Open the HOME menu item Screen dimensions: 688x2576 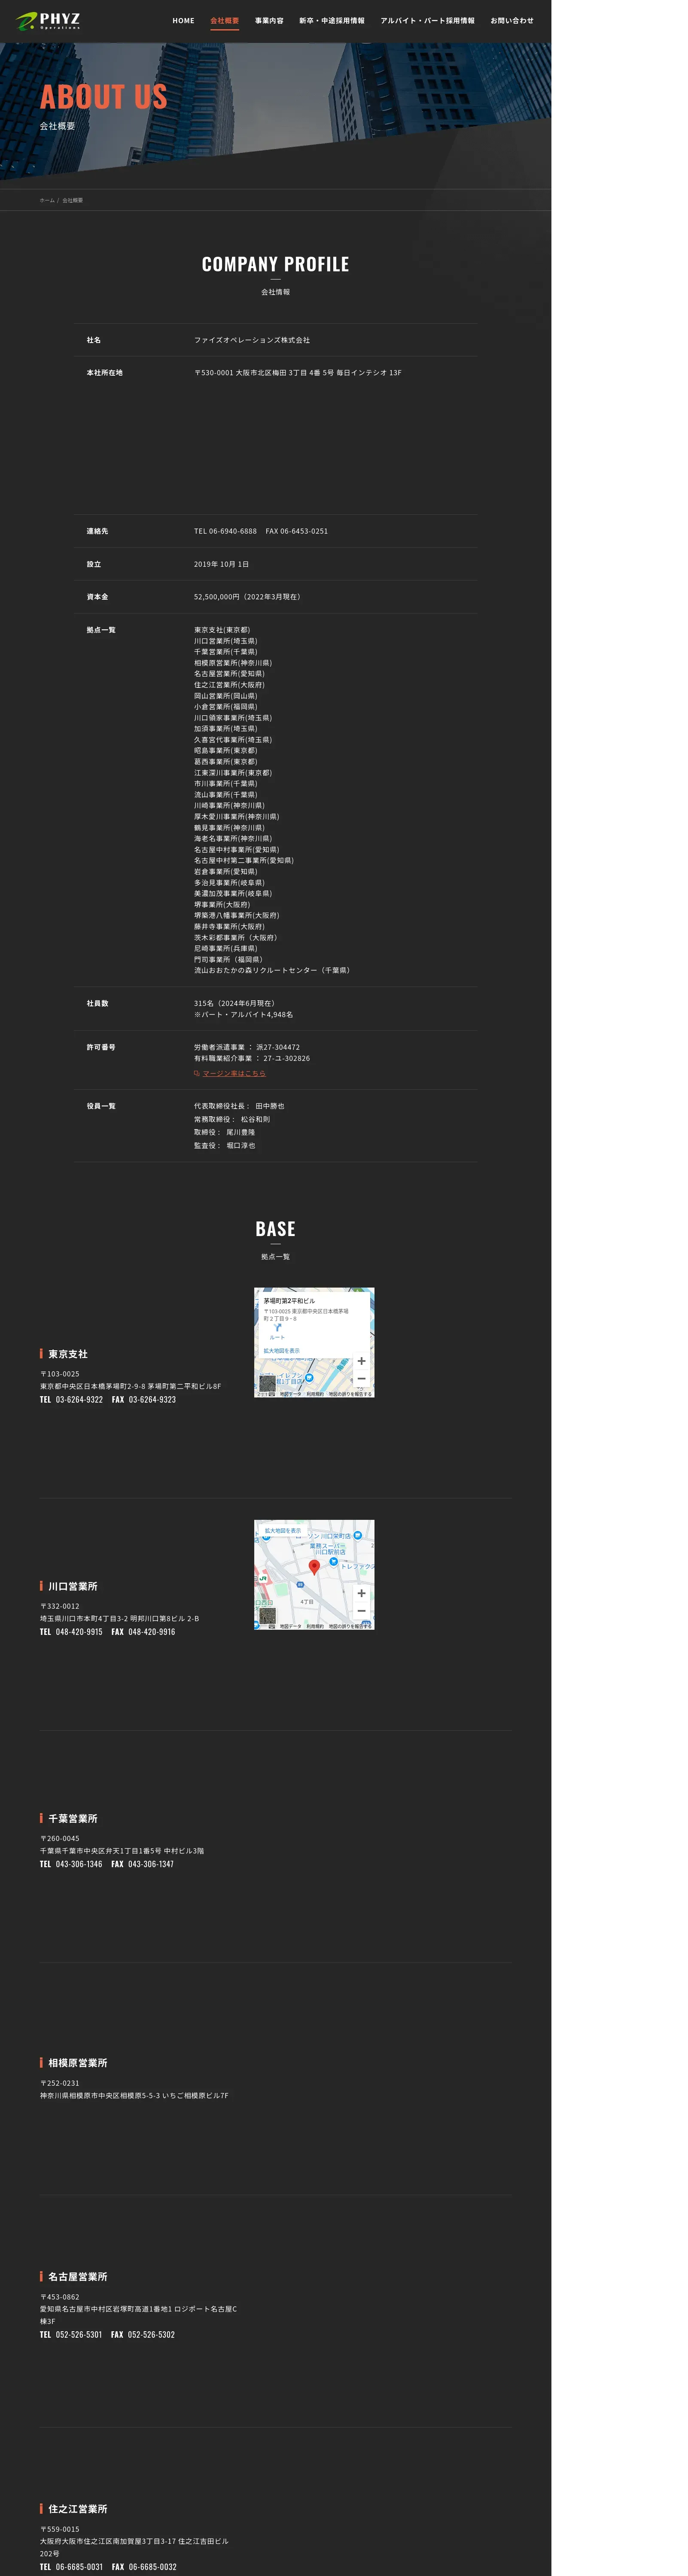[183, 21]
